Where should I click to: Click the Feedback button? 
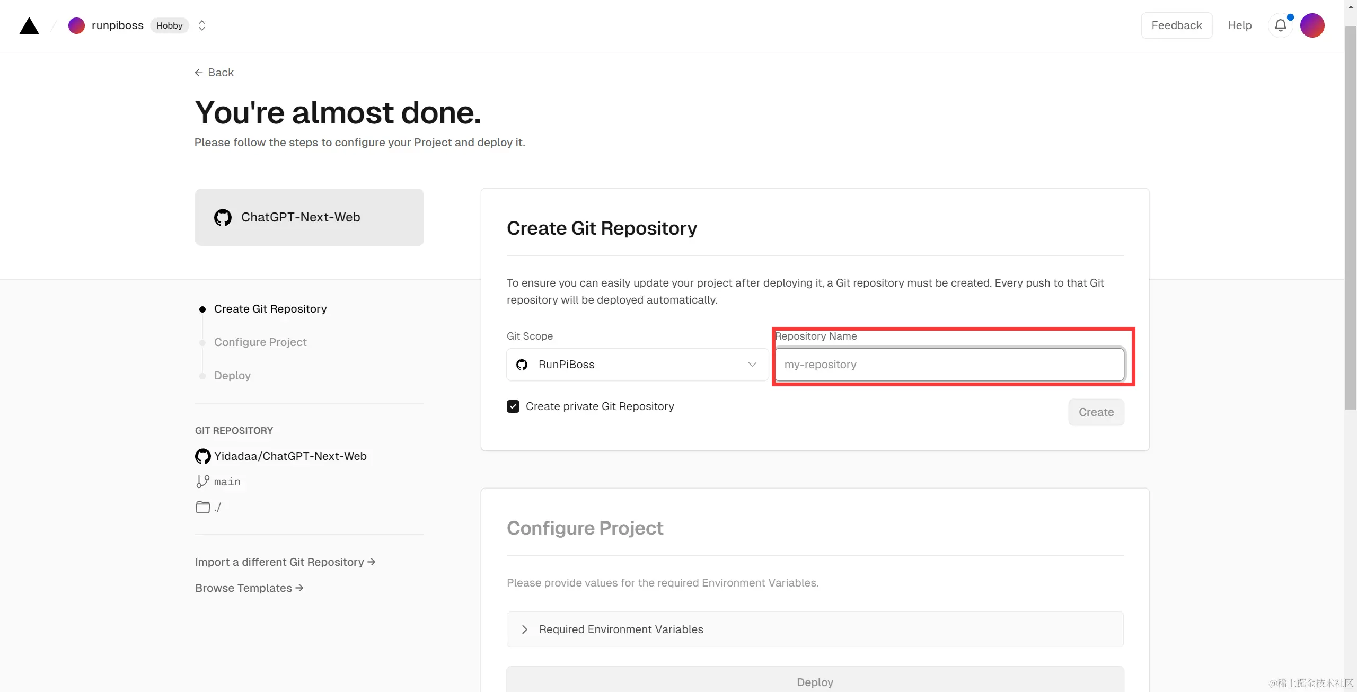[1176, 25]
